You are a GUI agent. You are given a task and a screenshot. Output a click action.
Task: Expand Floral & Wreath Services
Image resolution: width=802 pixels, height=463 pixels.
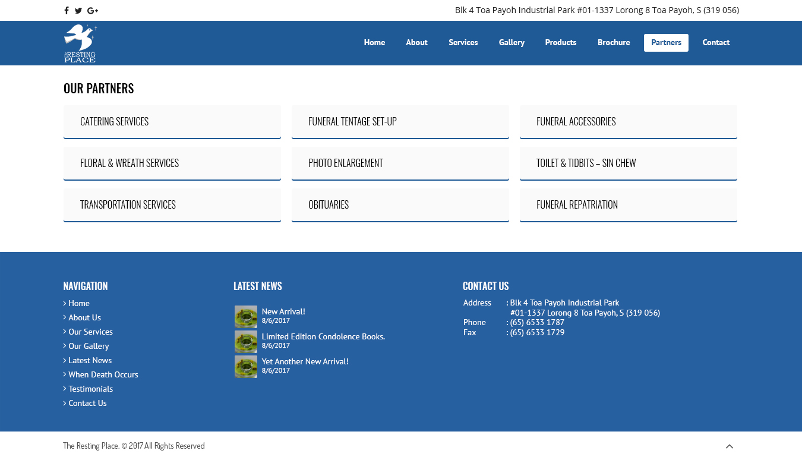[172, 163]
